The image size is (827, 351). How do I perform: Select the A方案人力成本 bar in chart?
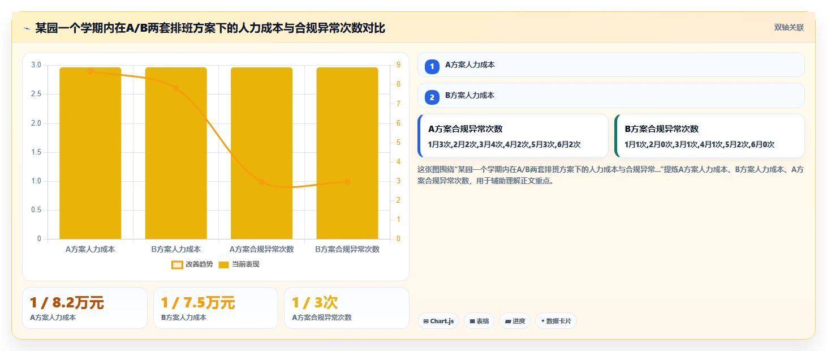91,153
